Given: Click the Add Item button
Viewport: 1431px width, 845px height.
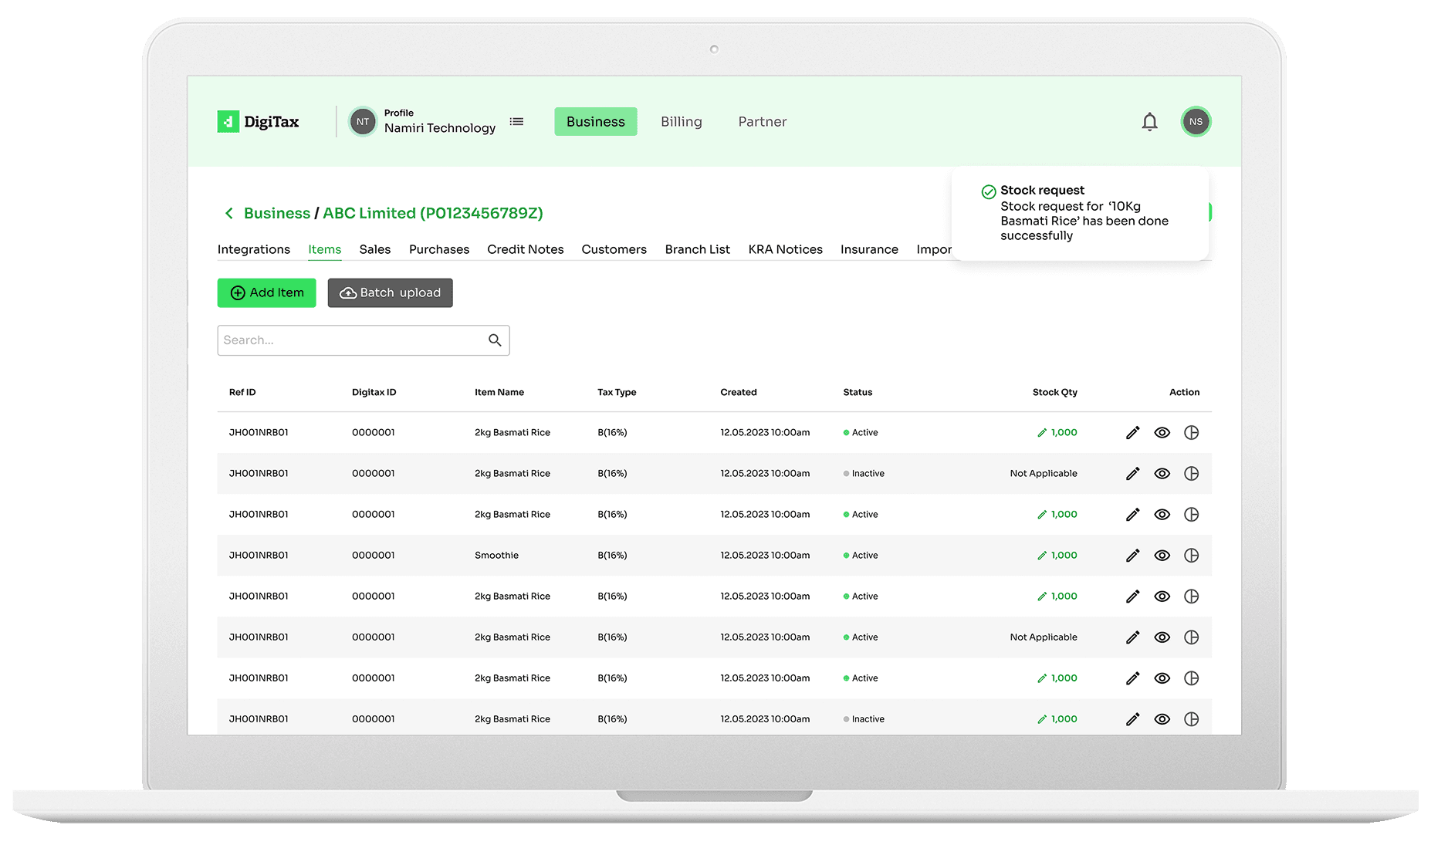Looking at the screenshot, I should [x=266, y=293].
